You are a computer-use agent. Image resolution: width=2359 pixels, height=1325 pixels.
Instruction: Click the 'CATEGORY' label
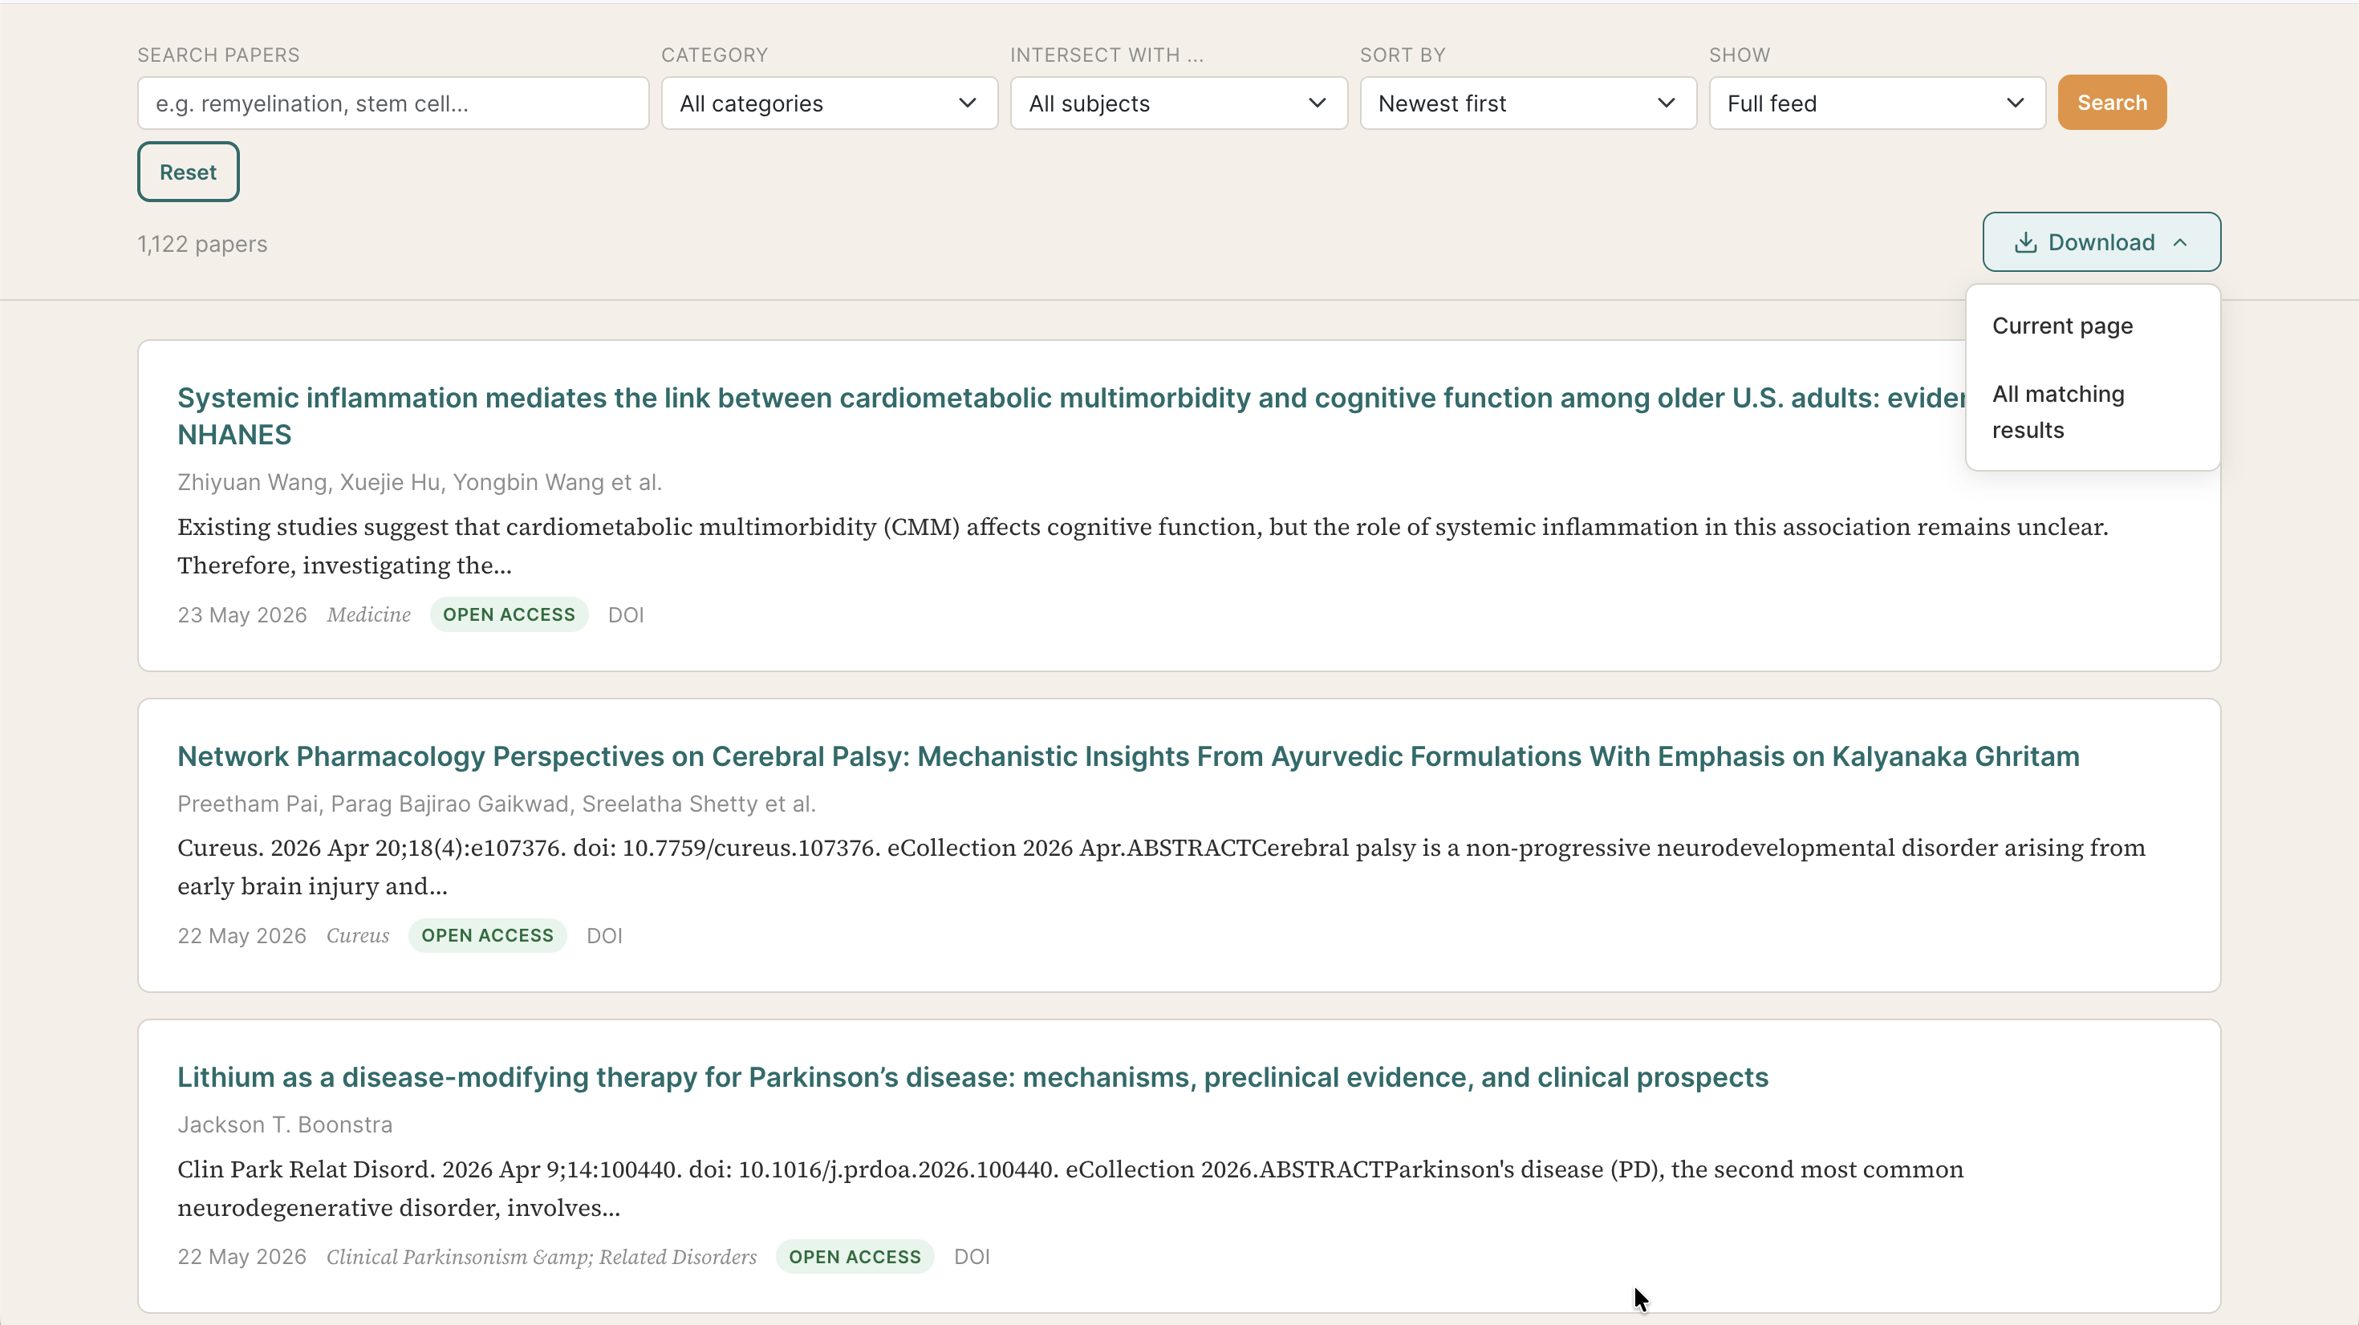714,55
